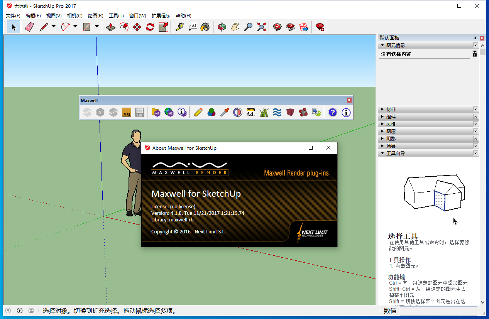
Task: Open the Extension Warehouse
Action: pyautogui.click(x=291, y=27)
